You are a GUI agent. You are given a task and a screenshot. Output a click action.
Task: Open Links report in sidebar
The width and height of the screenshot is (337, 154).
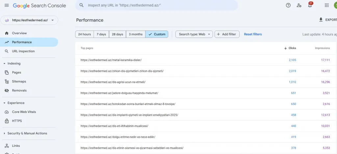[29, 146]
